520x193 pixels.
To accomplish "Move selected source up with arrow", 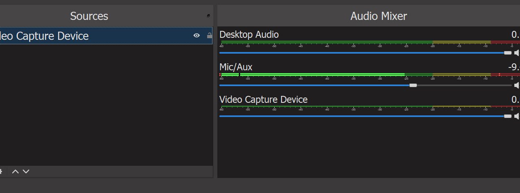I will 15,171.
